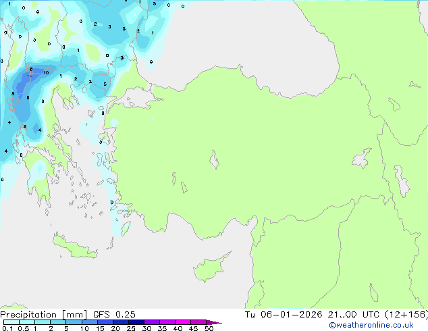Click the '30' legend scale label
The width and height of the screenshot is (428, 331).
coord(146,328)
